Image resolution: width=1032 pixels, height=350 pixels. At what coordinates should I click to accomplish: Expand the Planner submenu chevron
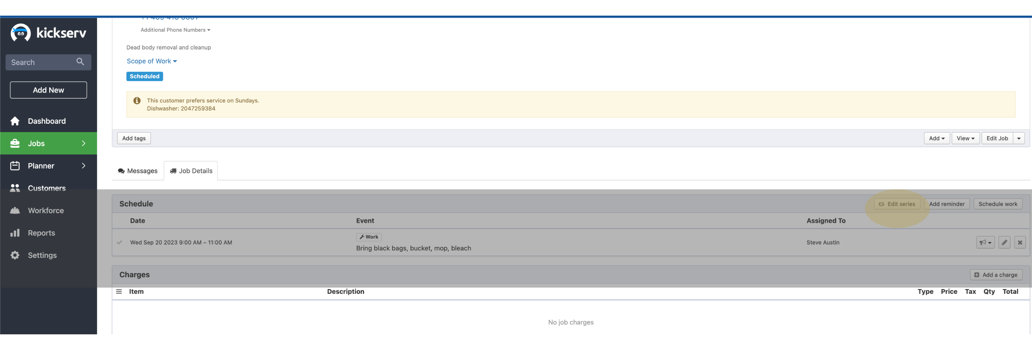pos(83,166)
